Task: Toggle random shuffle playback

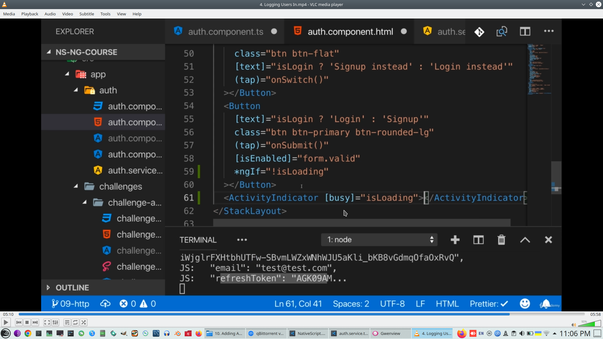Action: click(84, 322)
